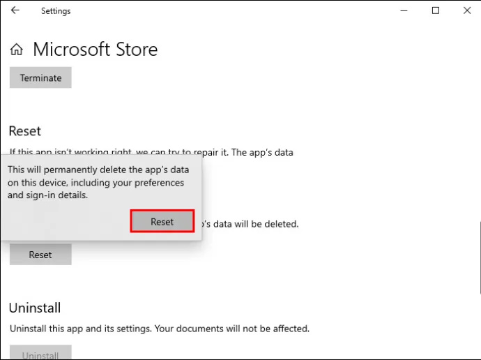This screenshot has width=481, height=360.
Task: Click the 'data will be deleted' text
Action: [249, 224]
